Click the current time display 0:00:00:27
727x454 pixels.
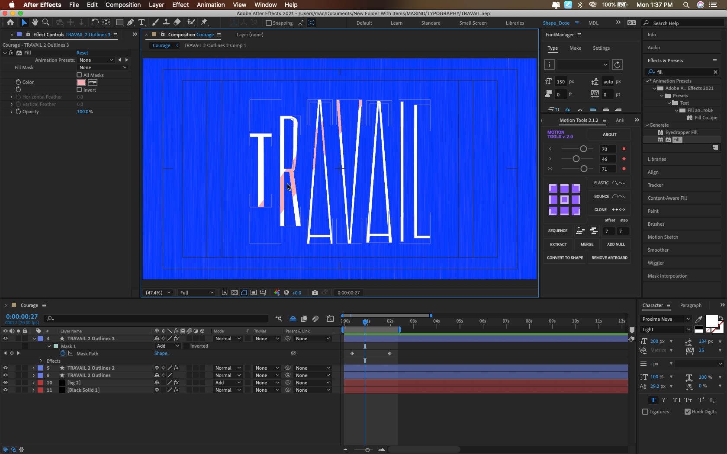pyautogui.click(x=22, y=317)
